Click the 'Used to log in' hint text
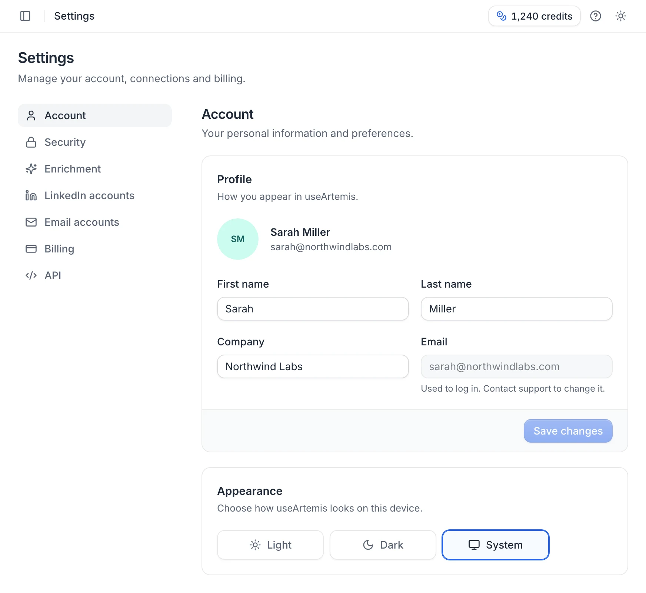 (513, 389)
